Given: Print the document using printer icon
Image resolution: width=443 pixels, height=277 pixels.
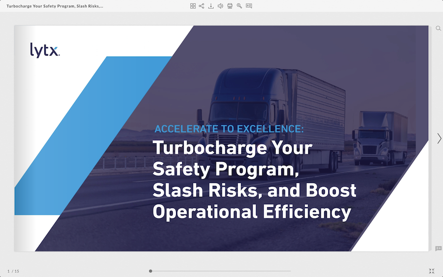Looking at the screenshot, I should coord(230,6).
